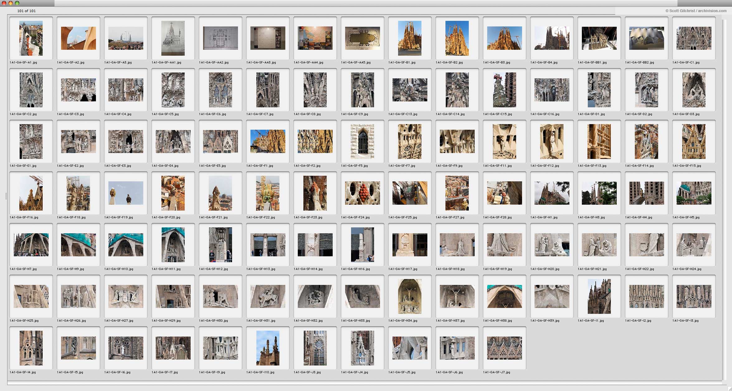Click filename label 1A1-GA-SF-B4.jpg
This screenshot has height=391, width=732.
pos(544,63)
